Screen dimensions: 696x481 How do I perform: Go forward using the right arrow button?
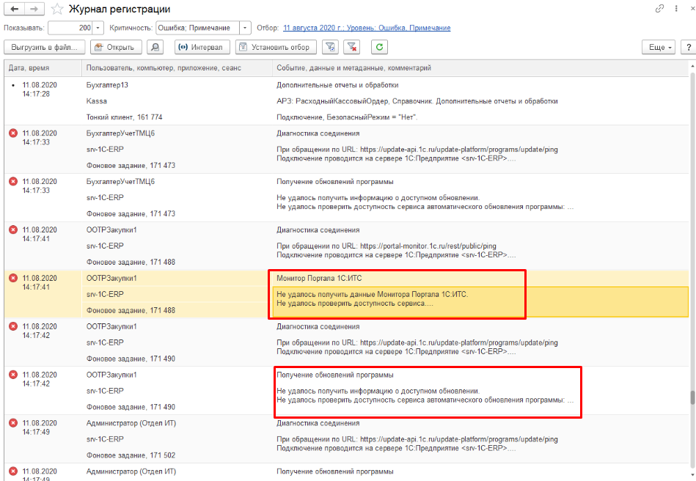34,9
